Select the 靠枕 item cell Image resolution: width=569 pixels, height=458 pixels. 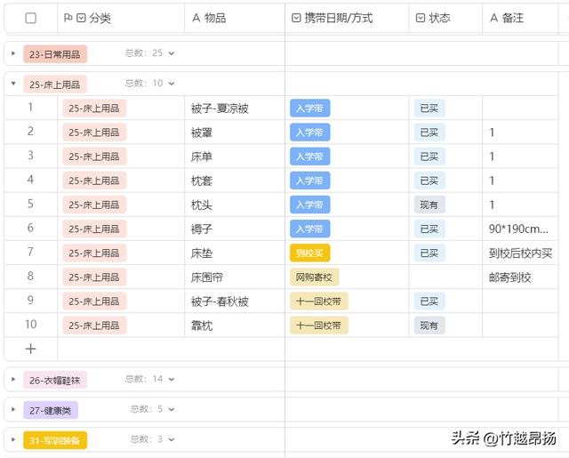point(235,325)
